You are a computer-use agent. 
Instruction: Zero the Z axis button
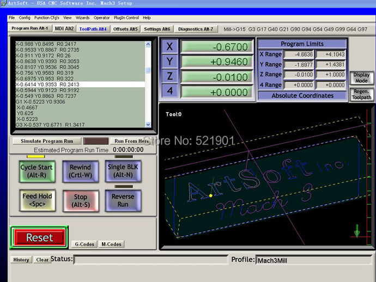pyautogui.click(x=169, y=76)
